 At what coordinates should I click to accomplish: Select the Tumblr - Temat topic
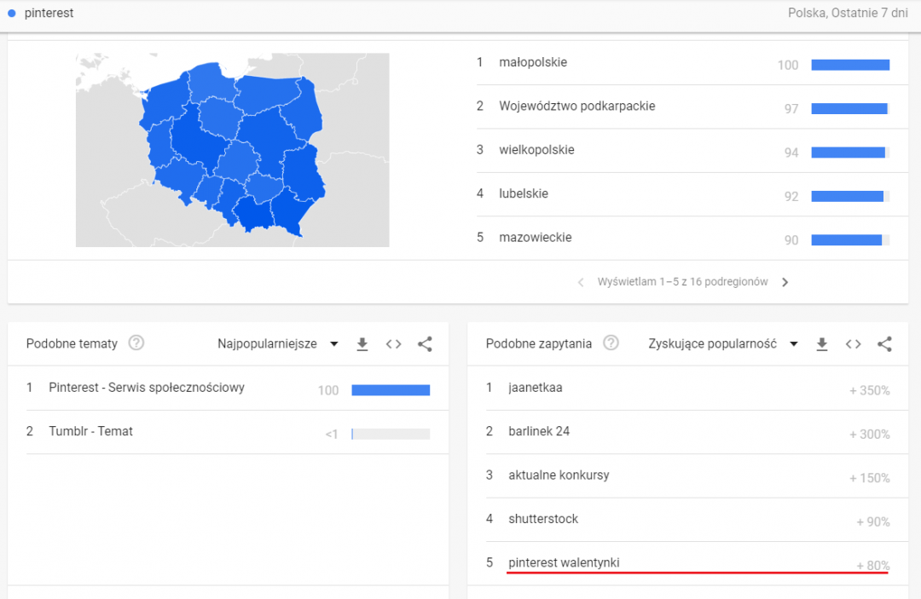click(x=90, y=432)
